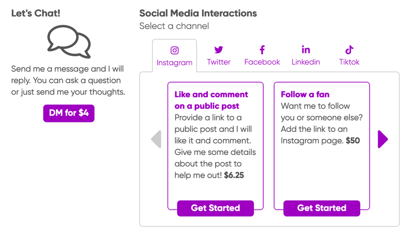Click the chat bubbles icon
Image resolution: width=408 pixels, height=238 pixels.
coord(69,41)
